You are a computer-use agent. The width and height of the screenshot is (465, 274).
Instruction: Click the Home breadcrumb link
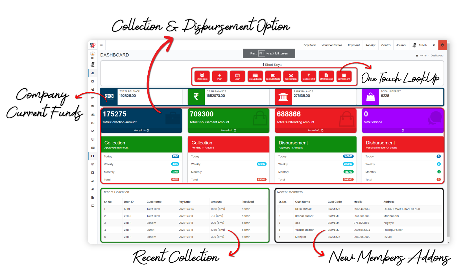click(x=423, y=56)
